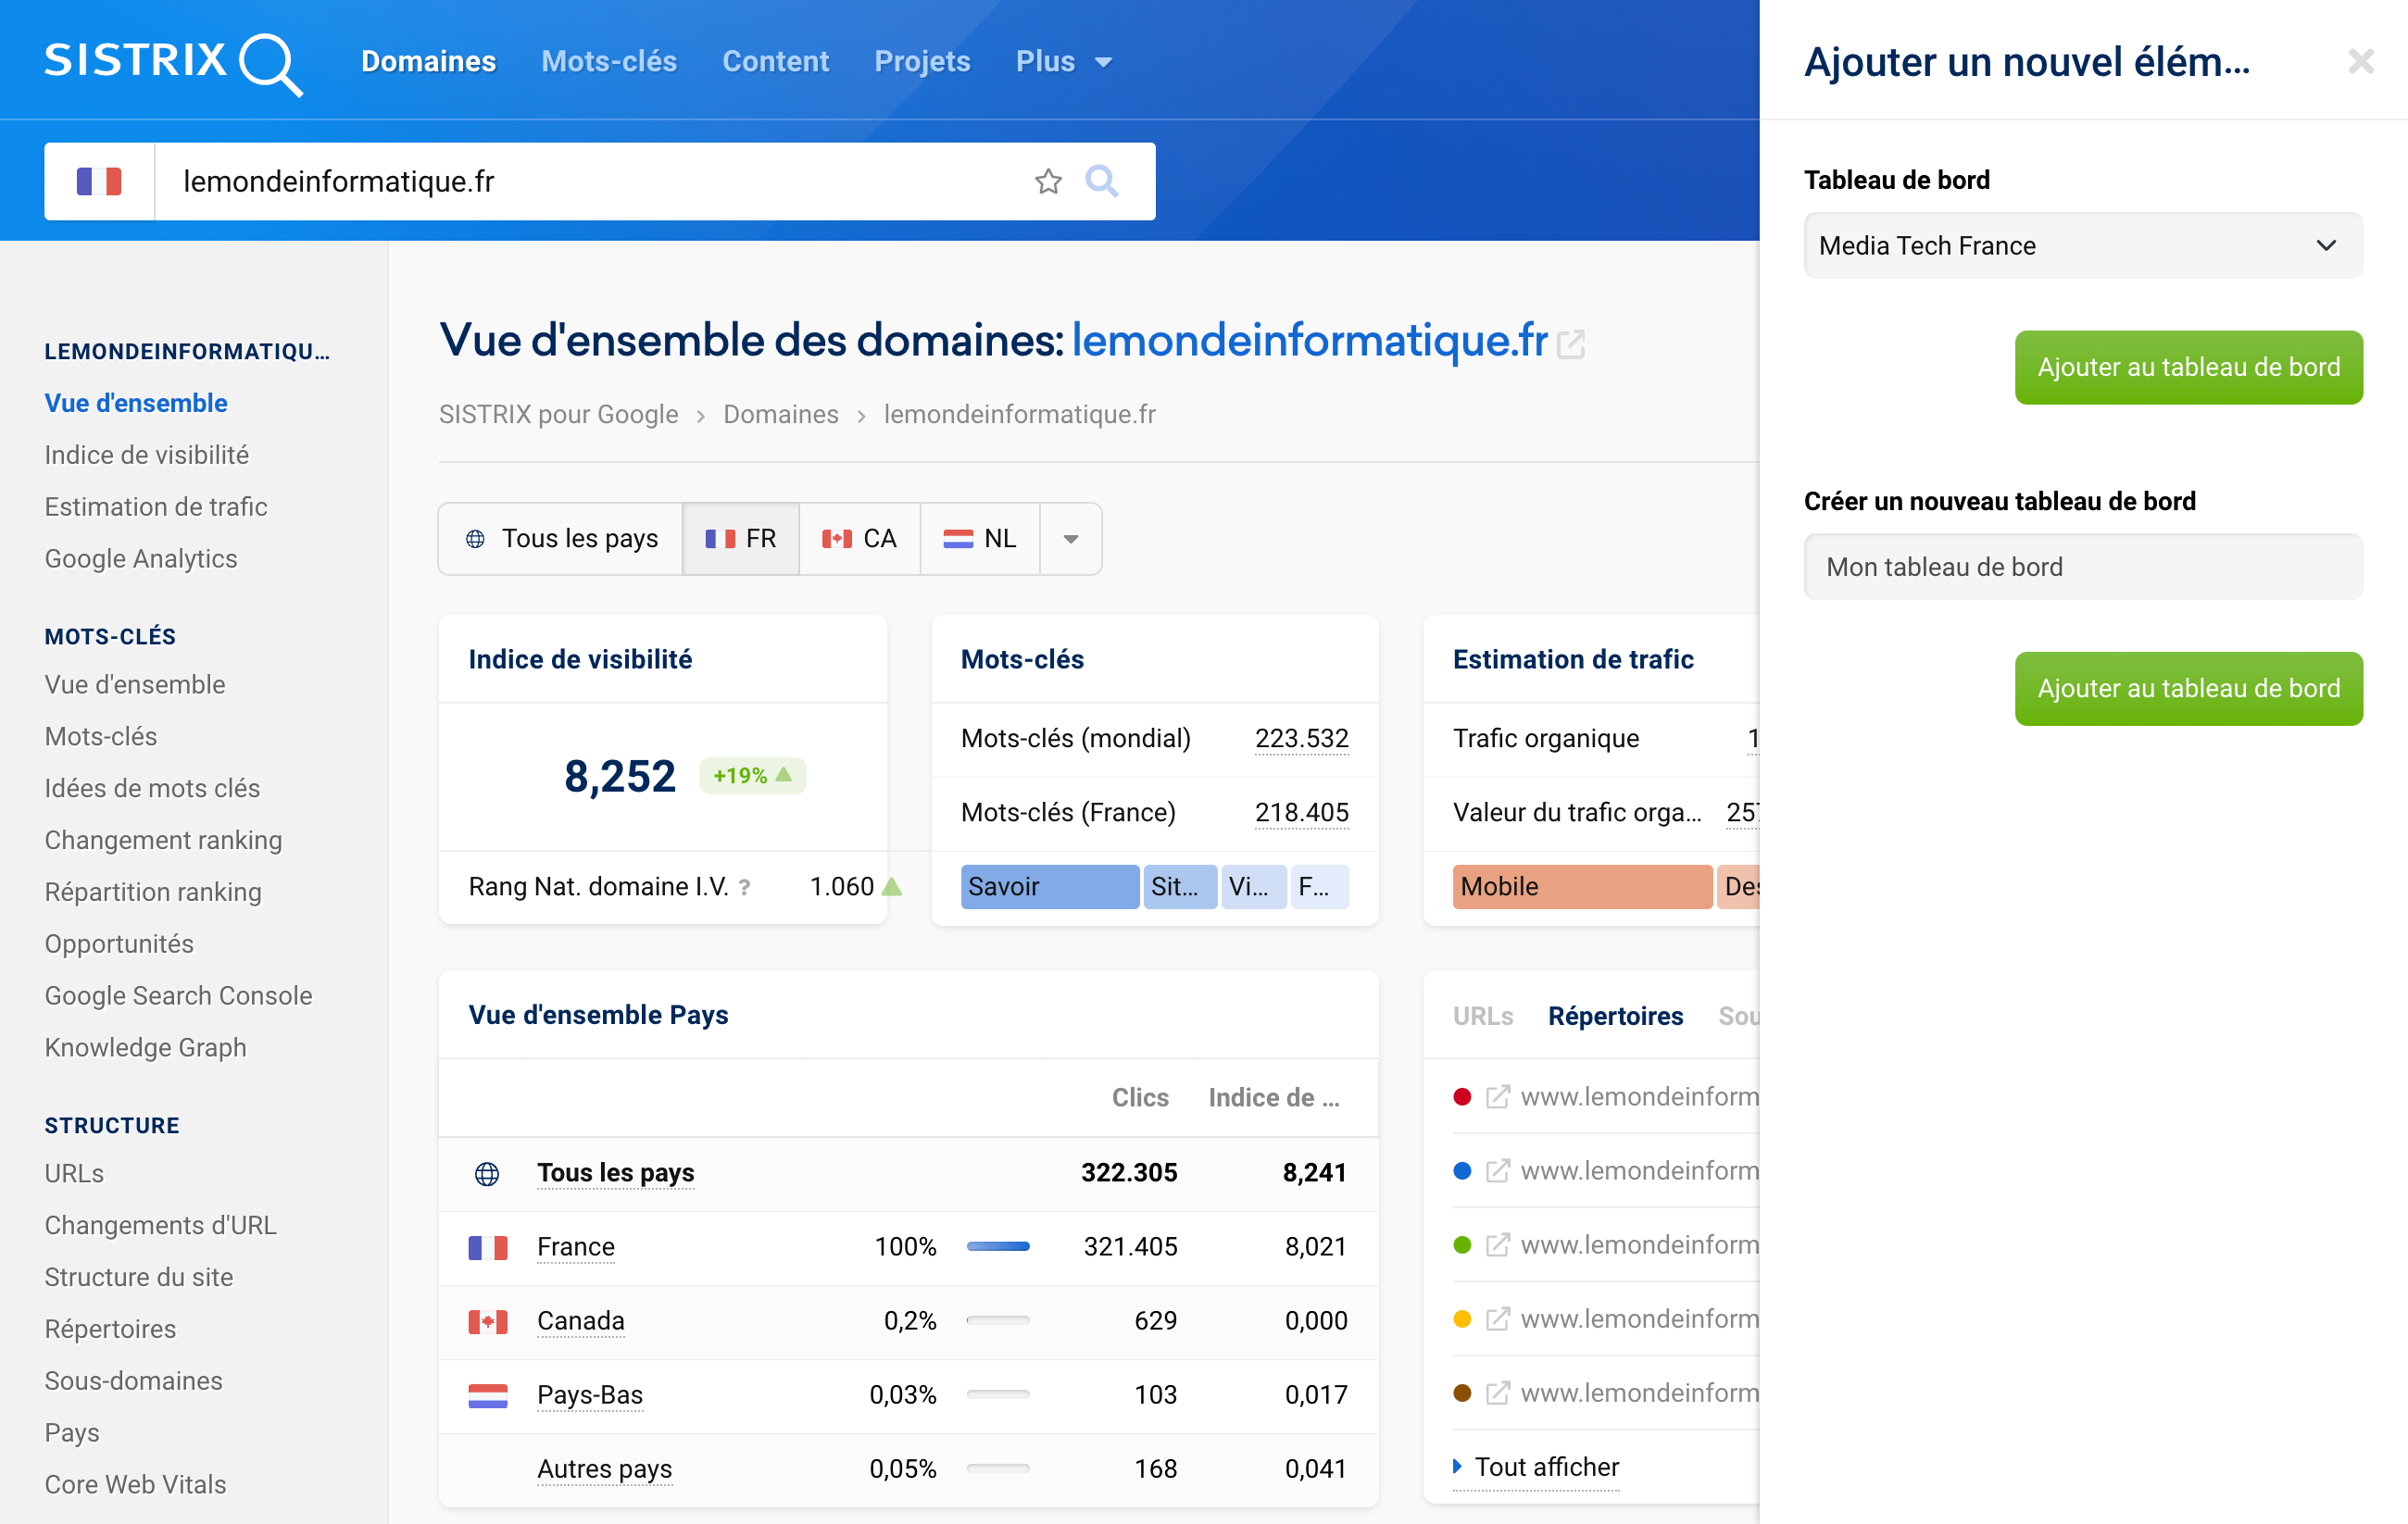Click the blue dot directory marker
2408x1524 pixels.
point(1462,1171)
